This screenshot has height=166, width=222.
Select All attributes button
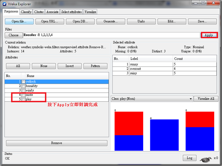(18, 66)
